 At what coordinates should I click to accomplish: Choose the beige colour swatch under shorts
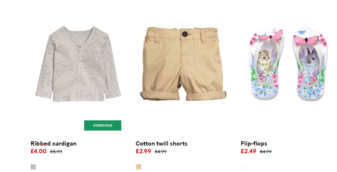coord(138,167)
